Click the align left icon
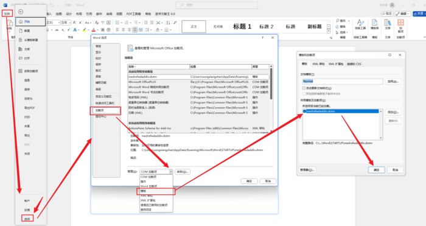426x226 pixels. (x=117, y=30)
